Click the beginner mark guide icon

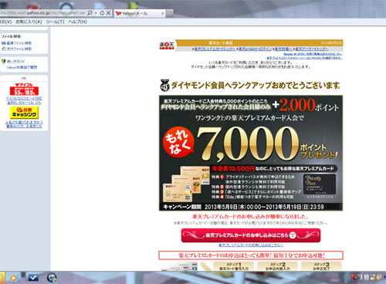coord(4,61)
